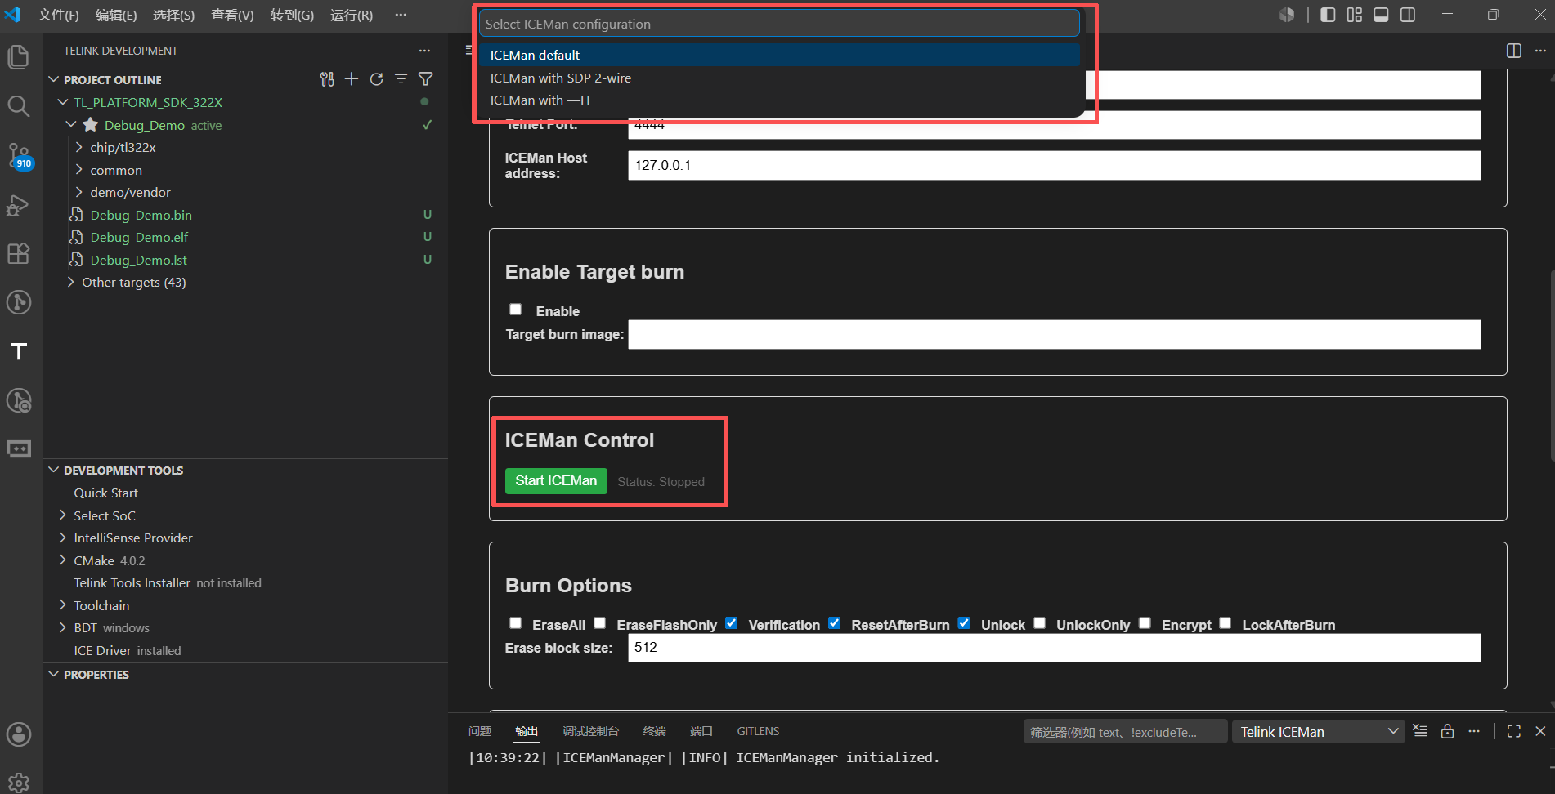This screenshot has height=794, width=1555.
Task: Open the customize layout icon
Action: (1355, 15)
